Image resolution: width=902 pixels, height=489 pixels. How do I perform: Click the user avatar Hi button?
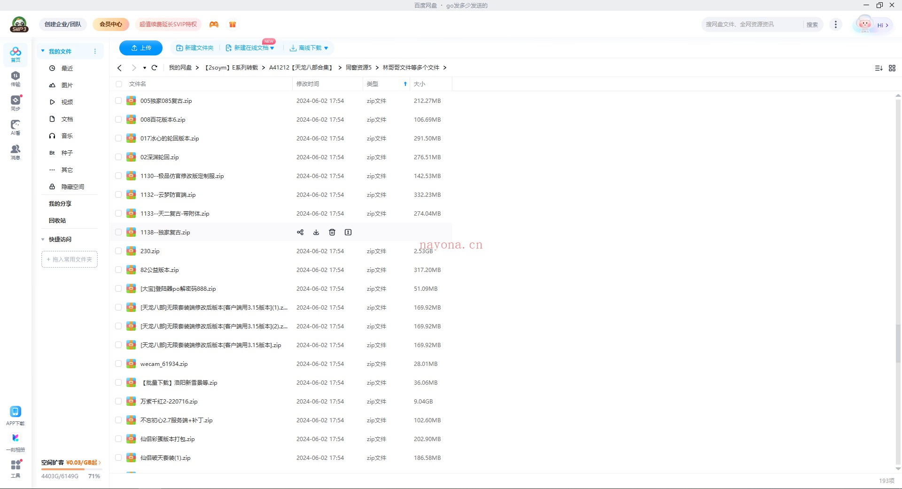coord(873,24)
